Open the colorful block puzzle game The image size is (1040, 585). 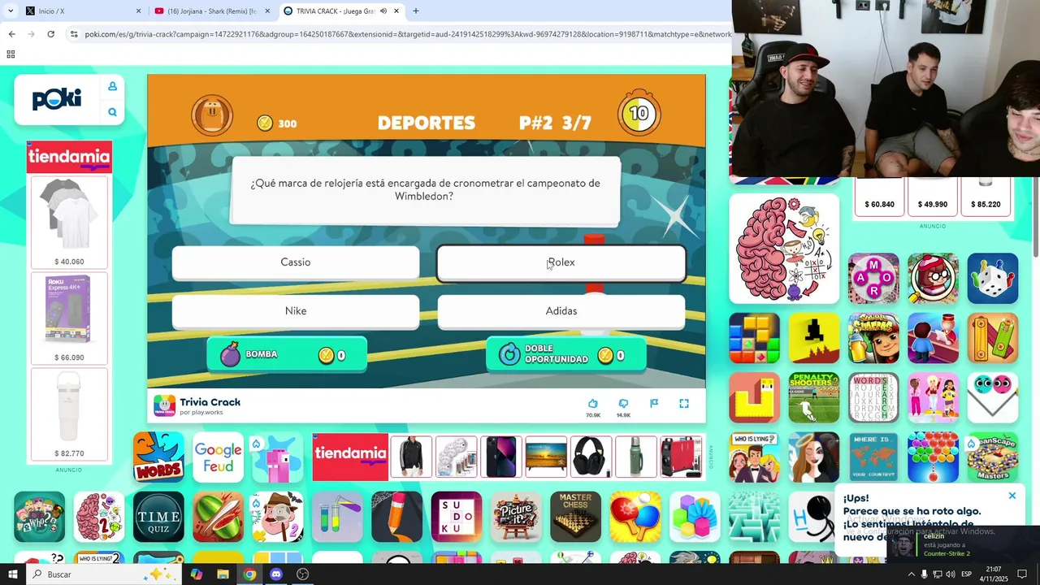754,338
